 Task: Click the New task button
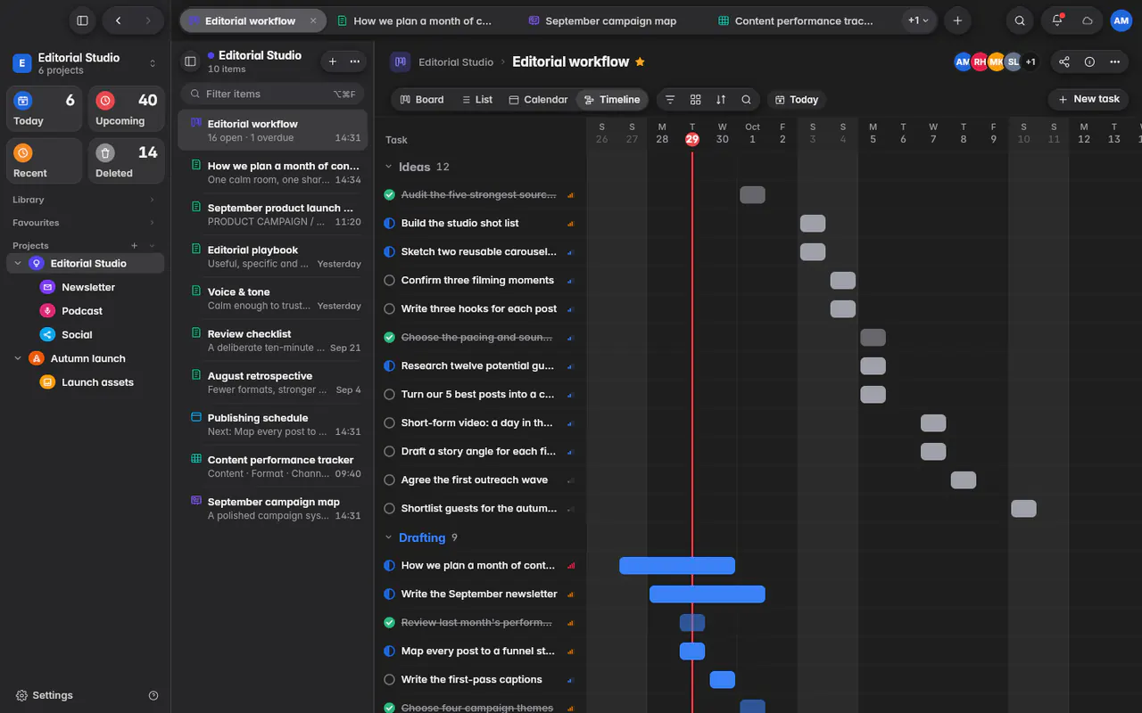[1088, 100]
